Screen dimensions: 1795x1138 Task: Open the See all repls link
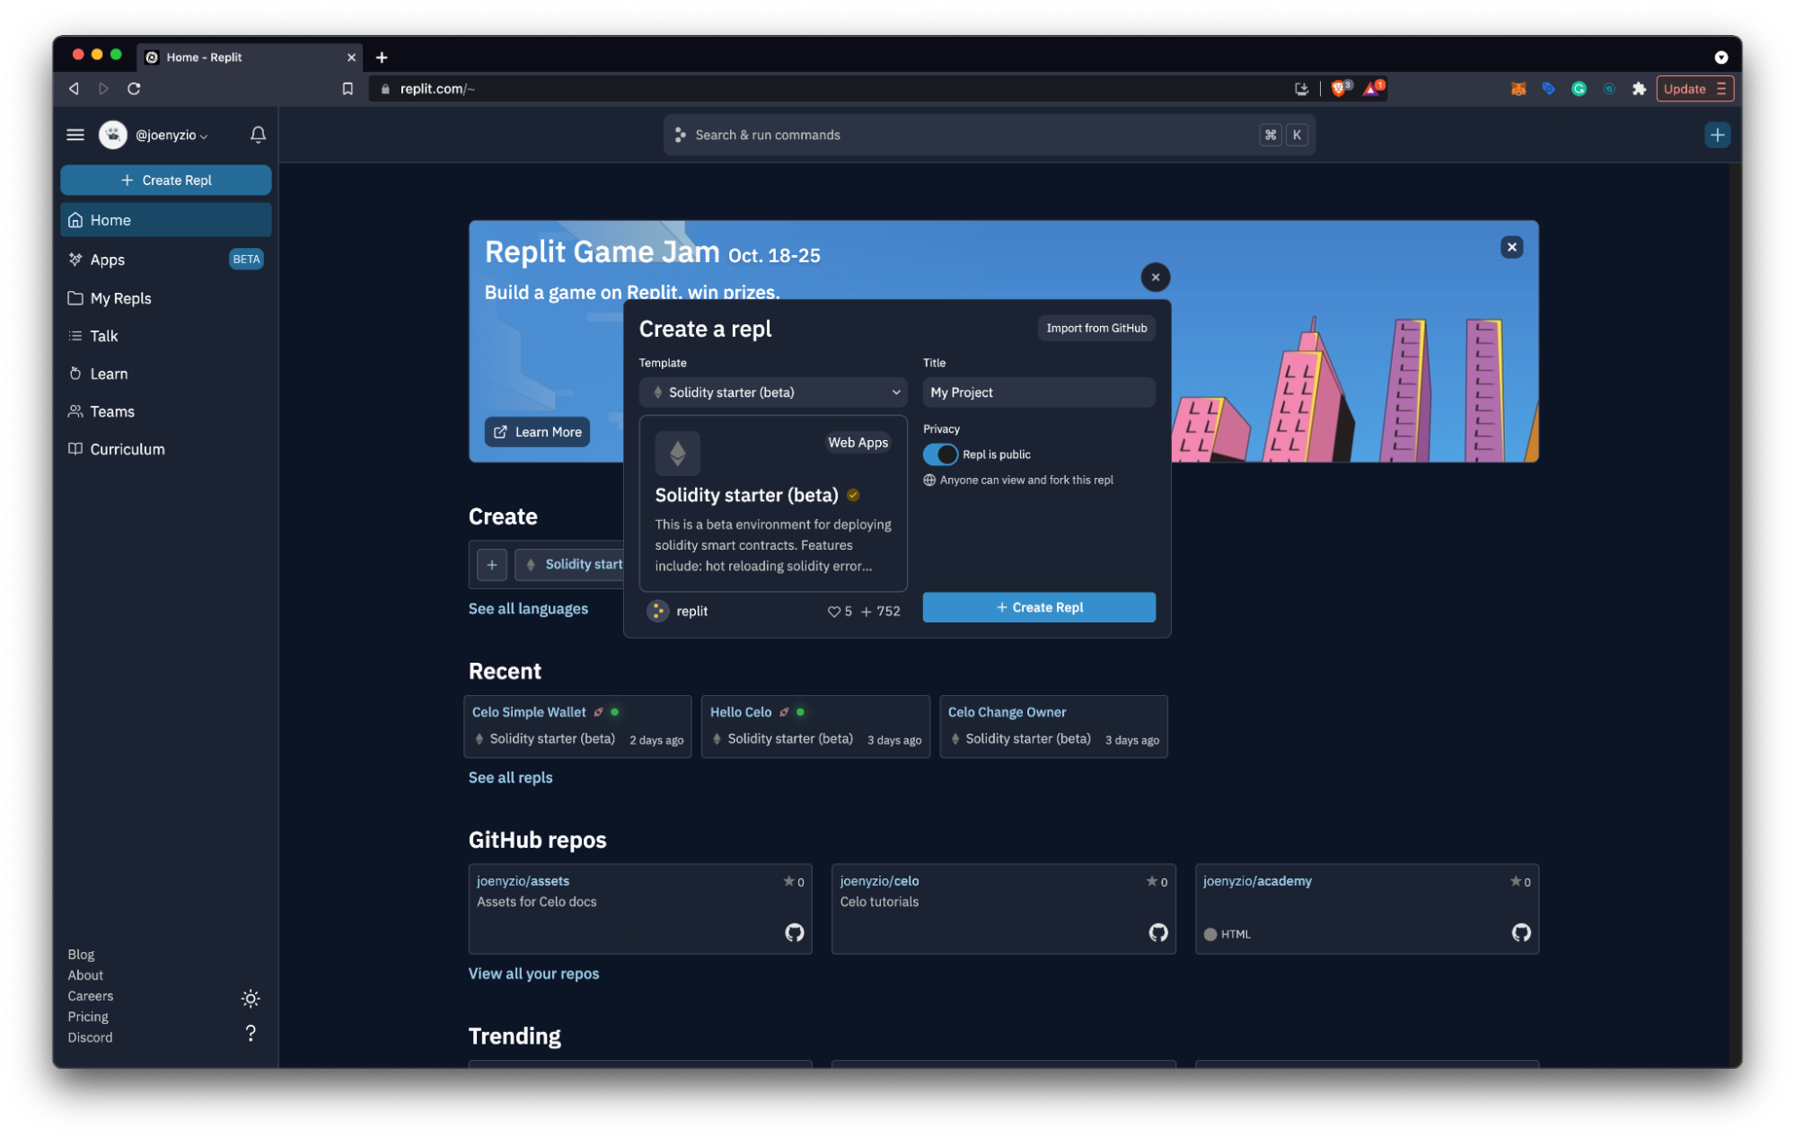click(510, 778)
